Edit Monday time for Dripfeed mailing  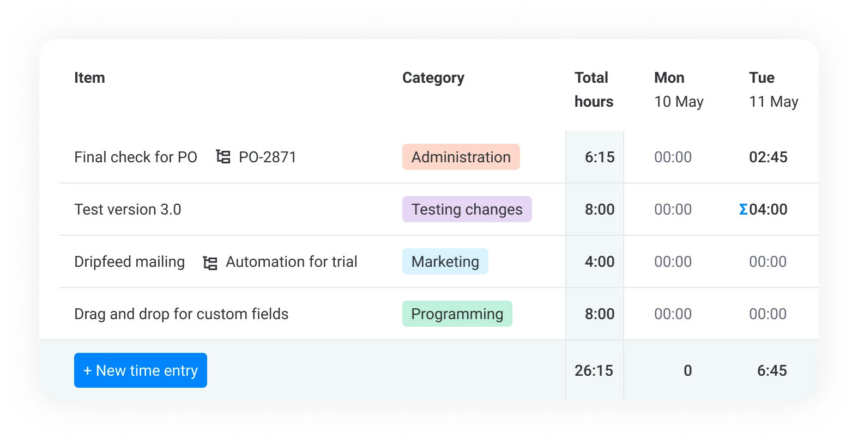point(673,261)
